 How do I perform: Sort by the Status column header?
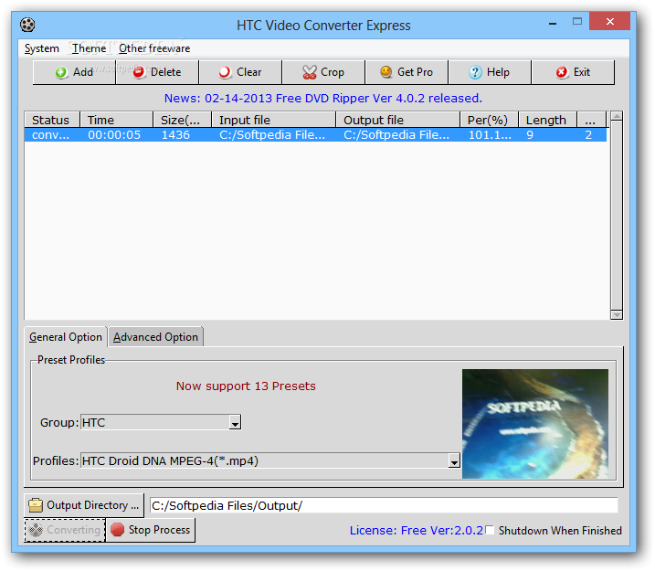pyautogui.click(x=52, y=120)
